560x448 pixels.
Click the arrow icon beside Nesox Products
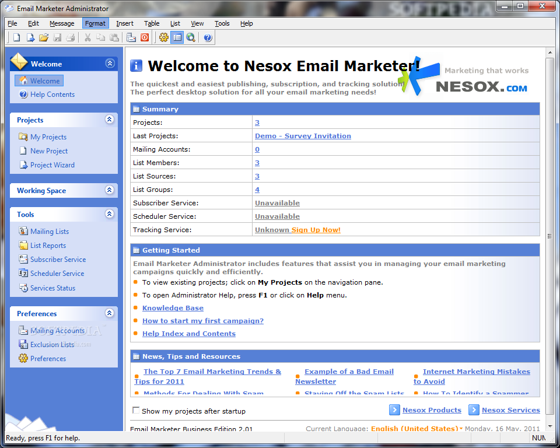[394, 409]
